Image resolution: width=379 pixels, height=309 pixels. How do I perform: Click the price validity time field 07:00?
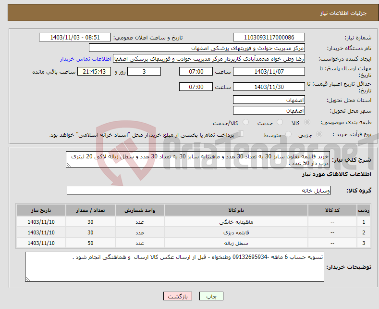(x=196, y=87)
